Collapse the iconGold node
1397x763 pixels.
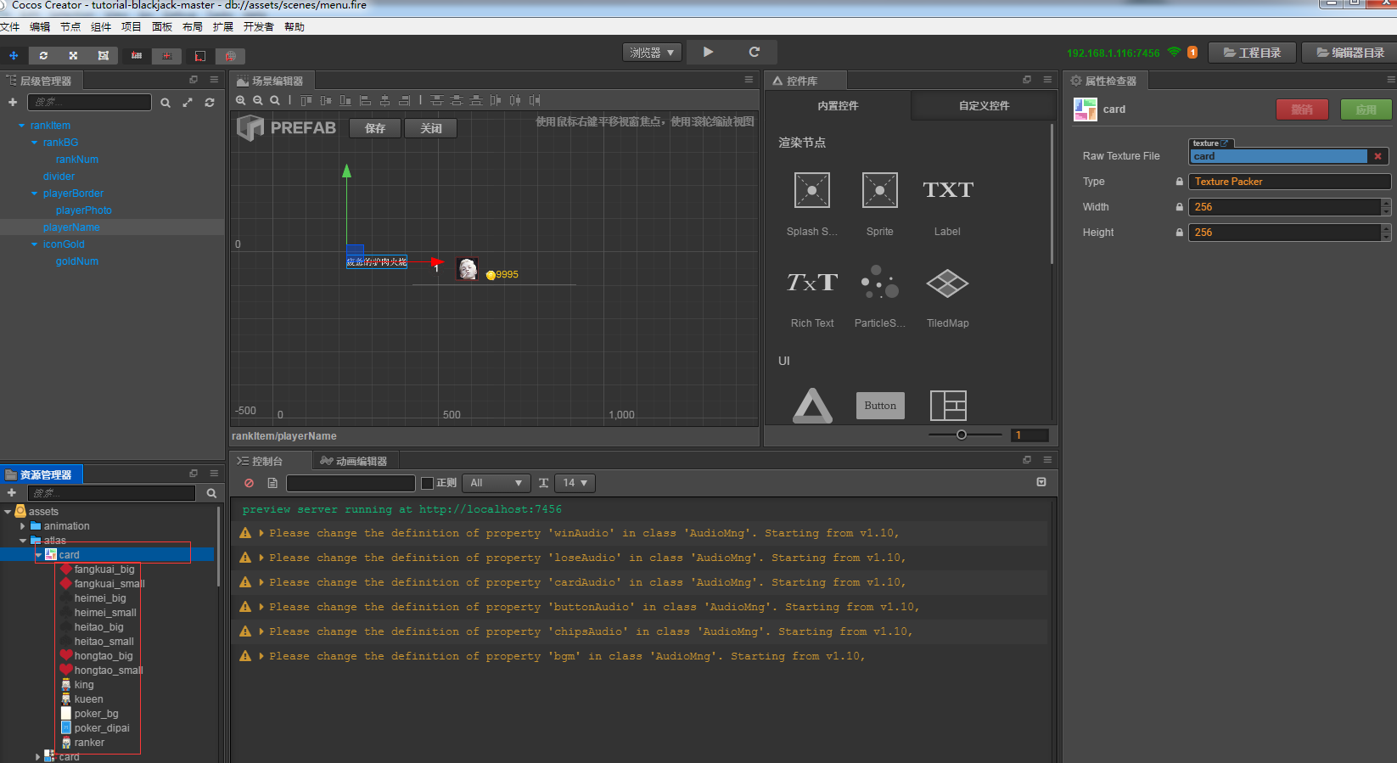click(x=34, y=244)
